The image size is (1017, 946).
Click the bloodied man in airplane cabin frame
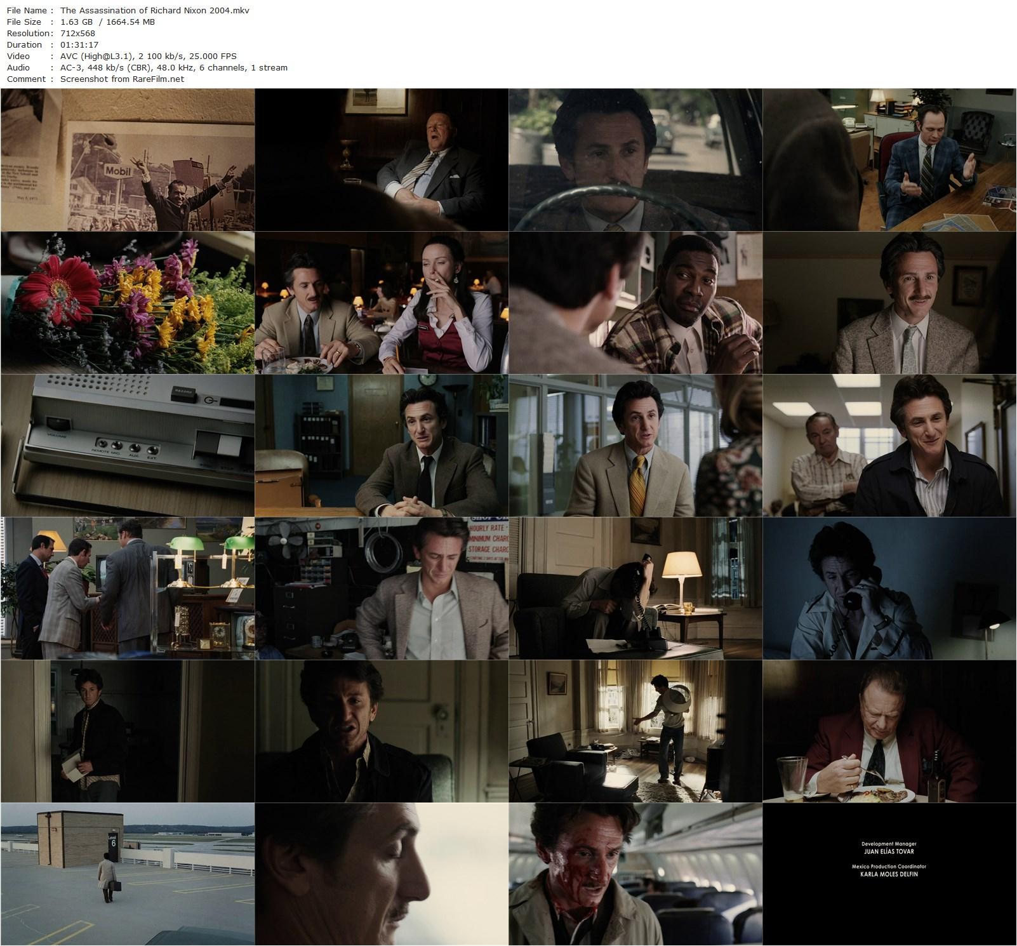click(x=635, y=874)
